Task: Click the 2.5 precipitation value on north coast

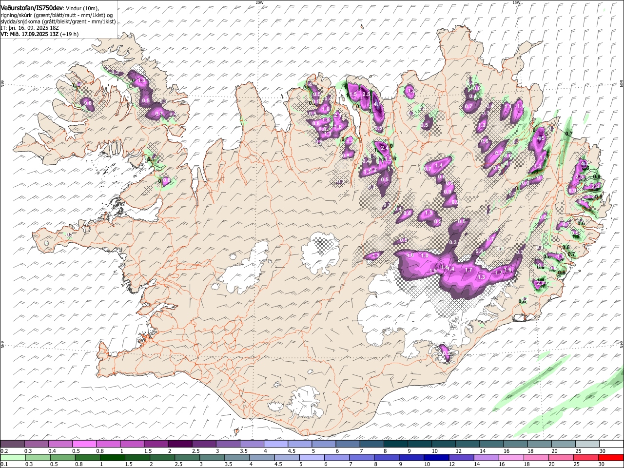Action: 366,94
